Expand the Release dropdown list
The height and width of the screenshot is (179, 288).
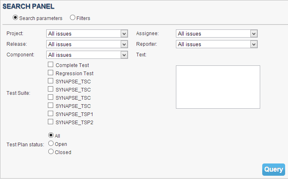click(x=87, y=44)
